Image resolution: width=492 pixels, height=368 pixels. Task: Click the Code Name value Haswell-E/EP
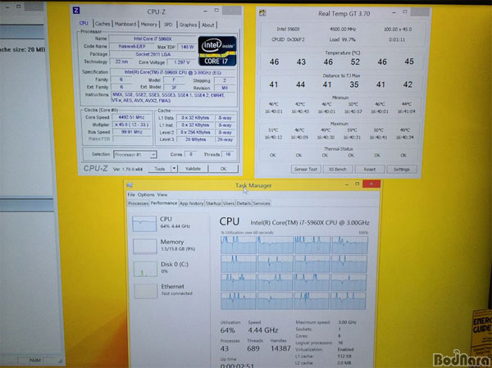point(132,46)
